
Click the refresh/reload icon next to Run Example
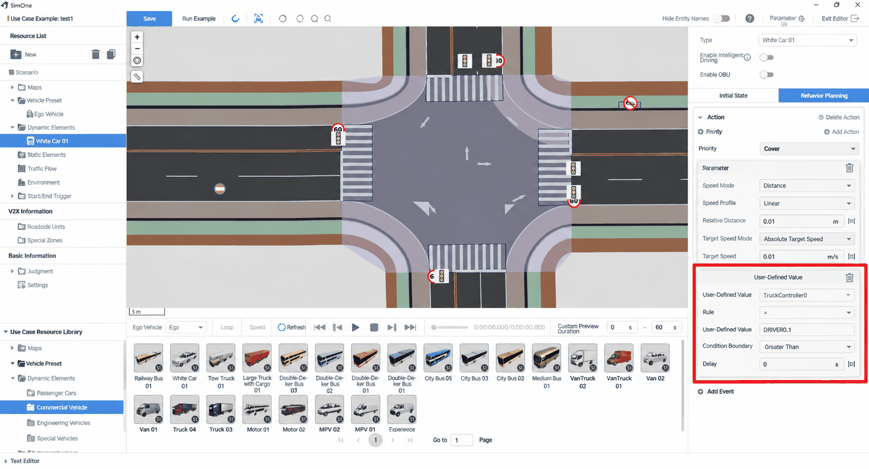pyautogui.click(x=235, y=18)
